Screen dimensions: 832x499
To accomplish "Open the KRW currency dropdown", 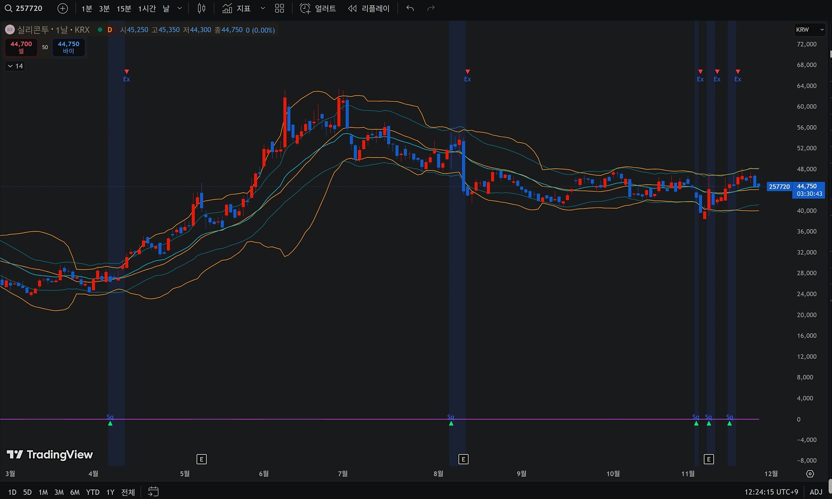I will [809, 29].
